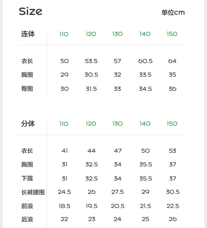This screenshot has width=207, height=228.
Task: Click the 胸围 label in 分体 table
Action: [27, 165]
